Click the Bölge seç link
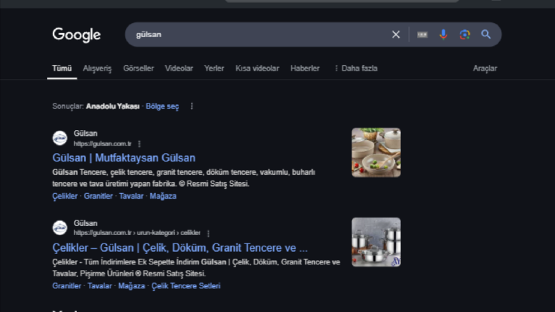555x312 pixels. point(162,106)
